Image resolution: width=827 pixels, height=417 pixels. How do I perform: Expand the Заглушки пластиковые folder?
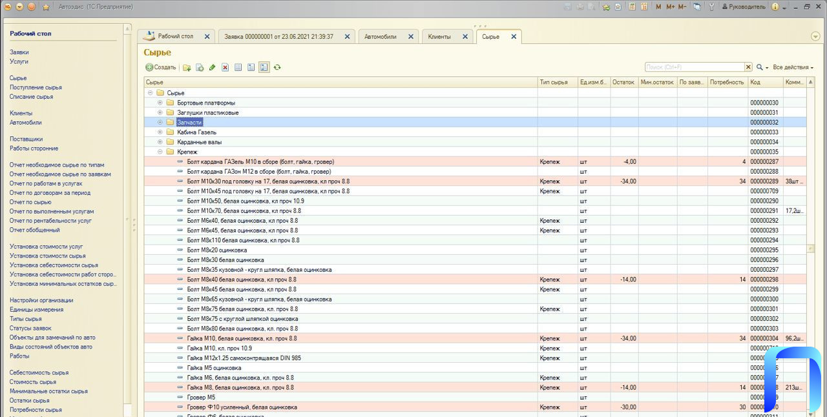tap(160, 112)
